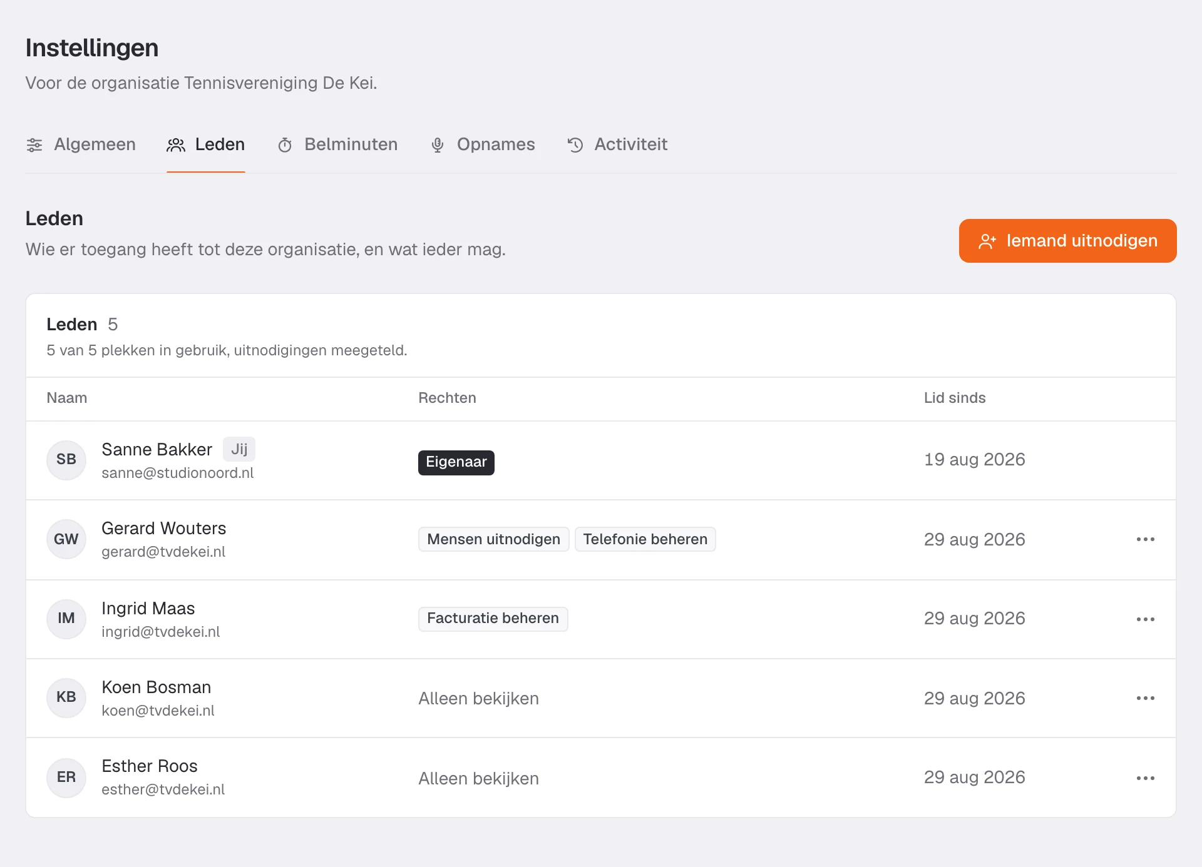
Task: Click the Naam column header
Action: 67,398
